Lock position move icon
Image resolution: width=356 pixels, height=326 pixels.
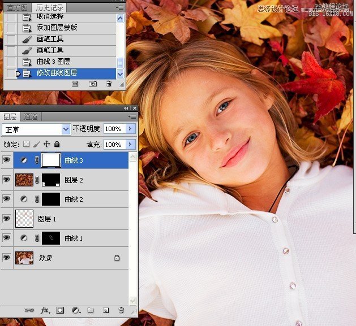point(46,144)
